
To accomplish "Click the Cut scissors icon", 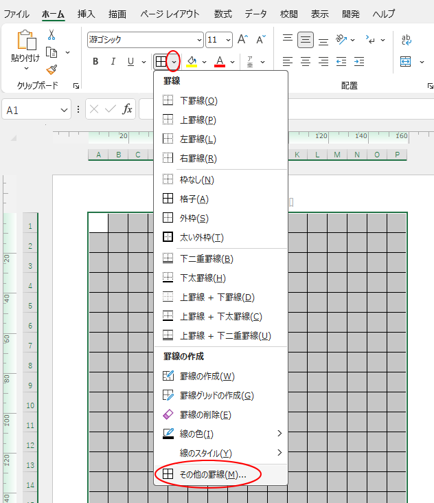I will click(x=52, y=34).
